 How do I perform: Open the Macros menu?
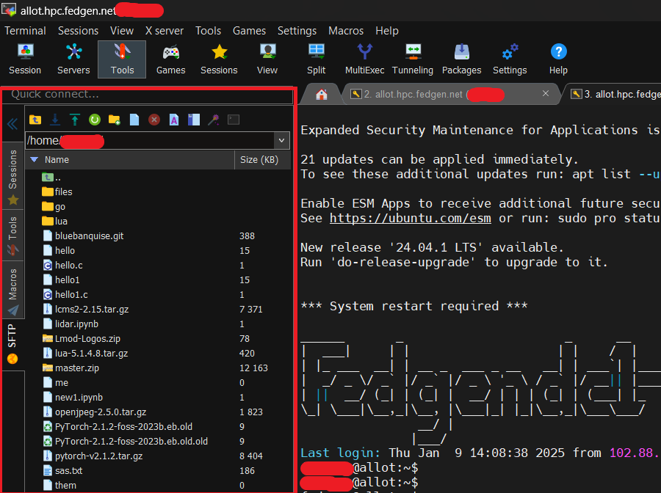coord(346,31)
